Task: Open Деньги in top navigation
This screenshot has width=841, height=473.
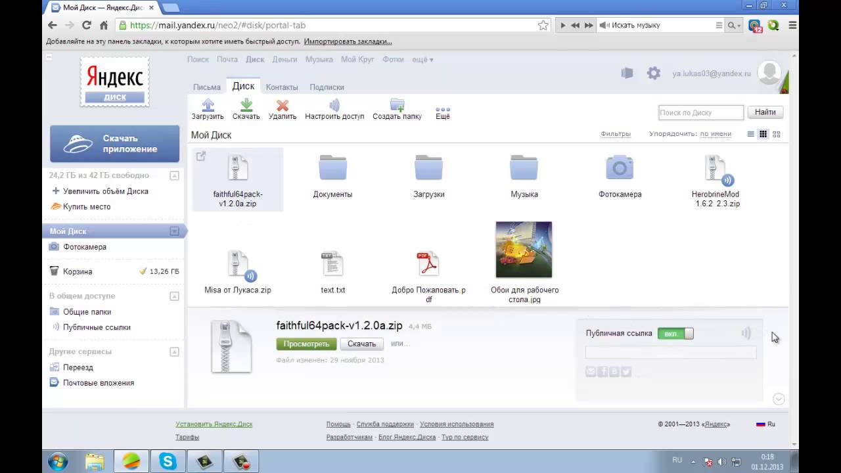Action: coord(284,59)
